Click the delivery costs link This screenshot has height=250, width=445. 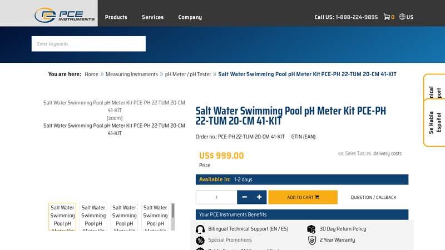click(387, 153)
